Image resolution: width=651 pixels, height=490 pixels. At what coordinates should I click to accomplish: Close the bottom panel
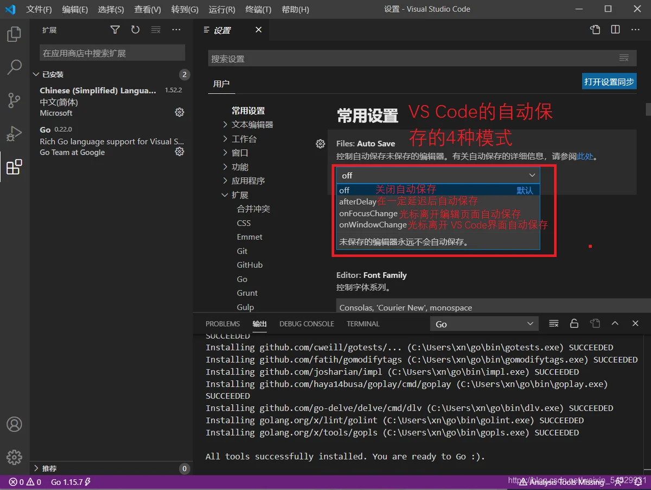(635, 324)
